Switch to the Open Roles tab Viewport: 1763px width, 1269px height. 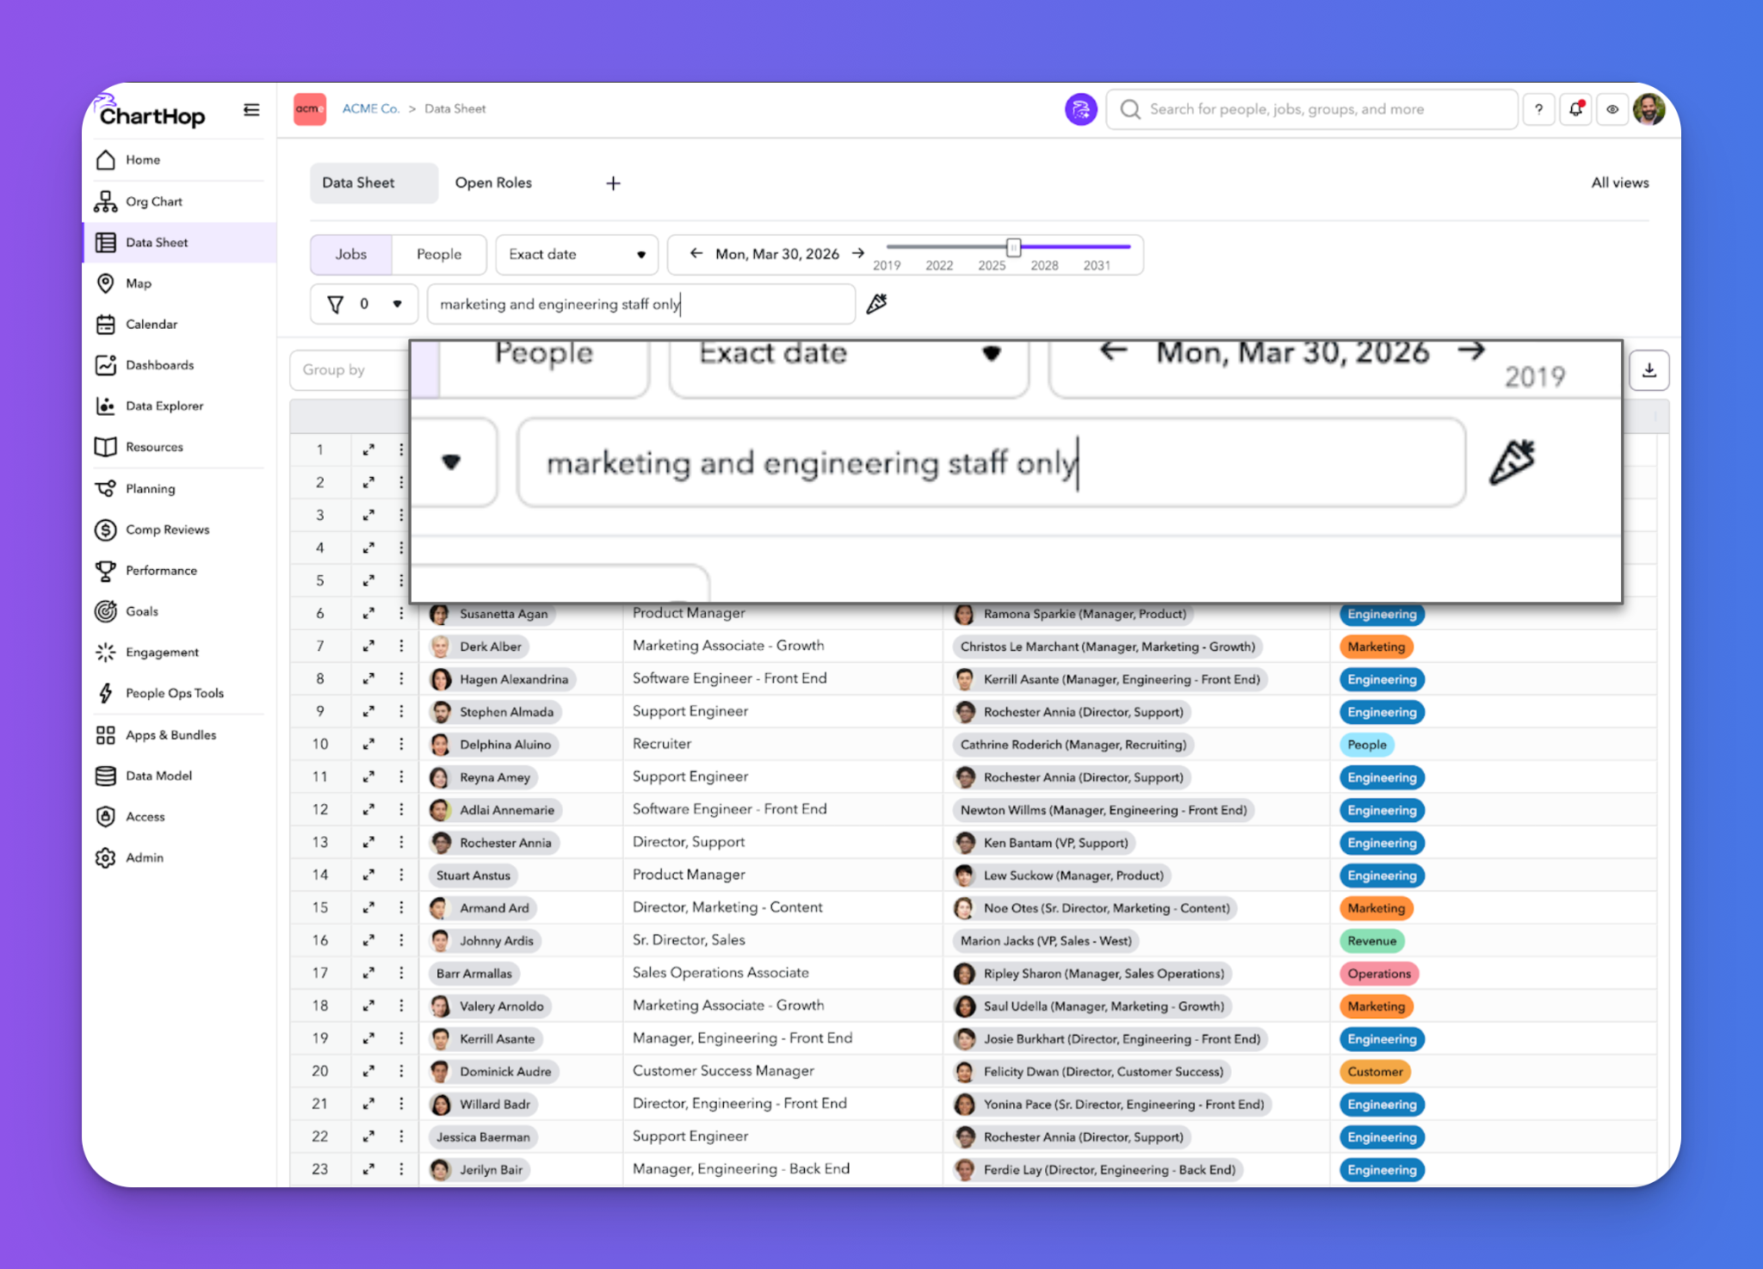pyautogui.click(x=493, y=183)
